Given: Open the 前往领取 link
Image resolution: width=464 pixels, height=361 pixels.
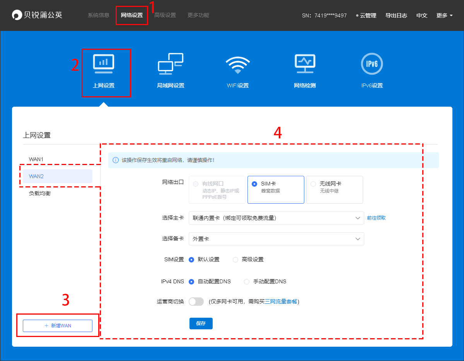Looking at the screenshot, I should pos(376,218).
